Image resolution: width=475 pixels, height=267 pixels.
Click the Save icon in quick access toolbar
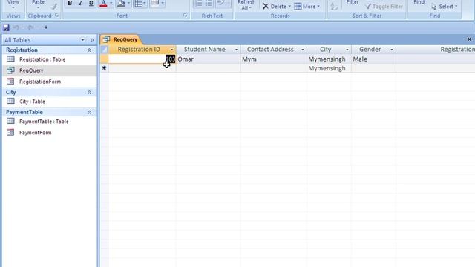(x=6, y=27)
